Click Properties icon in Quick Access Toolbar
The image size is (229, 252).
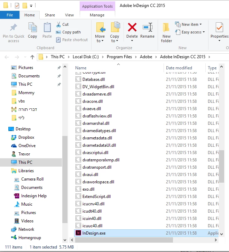point(17,6)
